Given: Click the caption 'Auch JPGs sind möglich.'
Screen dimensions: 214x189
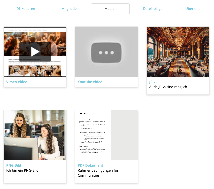Looking at the screenshot, I should point(168,87).
